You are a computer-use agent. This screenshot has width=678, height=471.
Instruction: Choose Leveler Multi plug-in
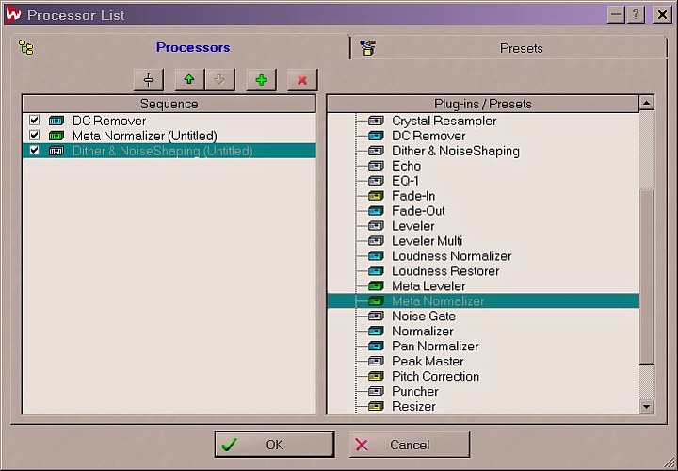point(427,241)
